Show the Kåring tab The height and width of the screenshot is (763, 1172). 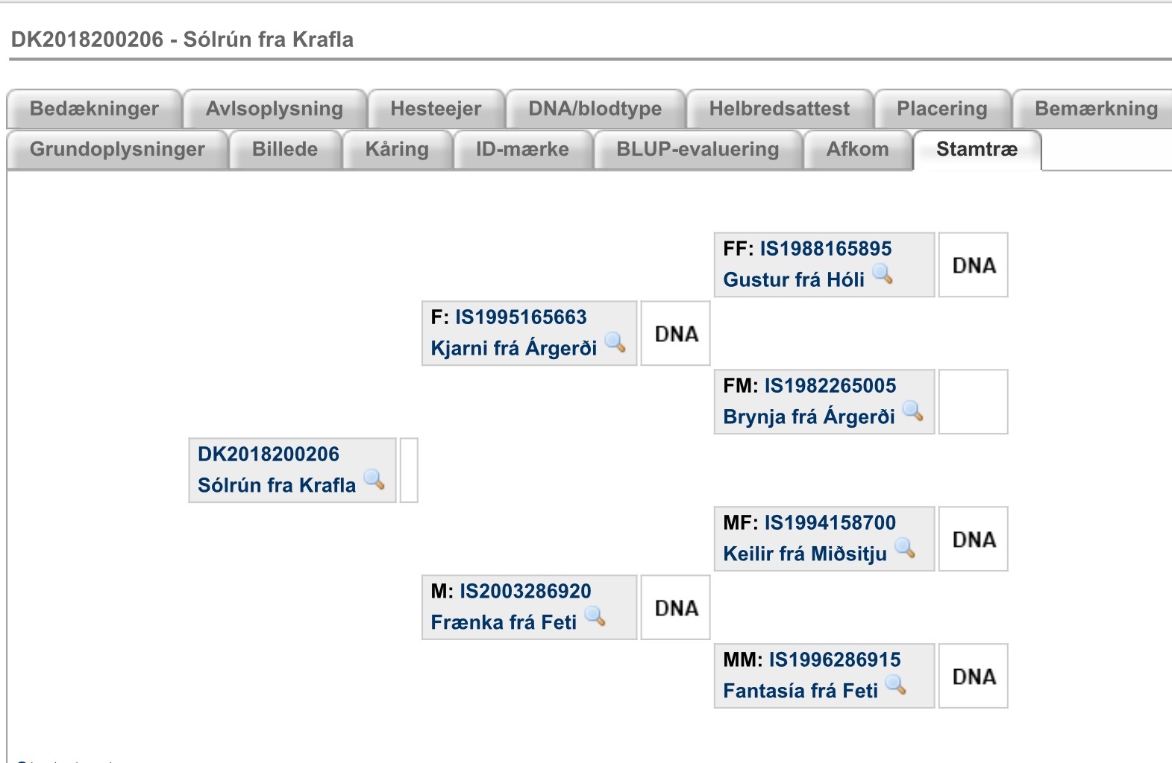(x=397, y=149)
